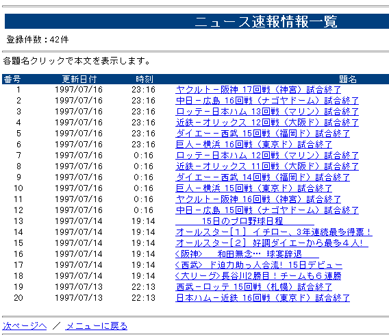The height and width of the screenshot is (335, 389).
Task: Open the <大リーグ> 長谷川2勝目 article link
Action: pyautogui.click(x=258, y=275)
